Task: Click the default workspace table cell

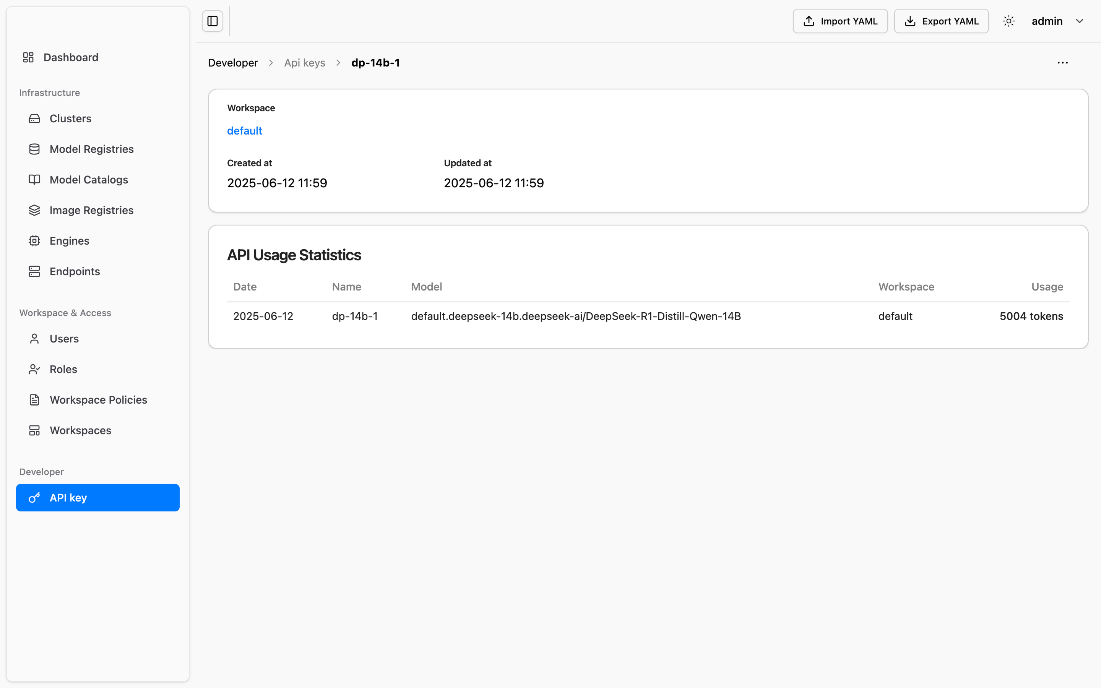Action: (895, 316)
